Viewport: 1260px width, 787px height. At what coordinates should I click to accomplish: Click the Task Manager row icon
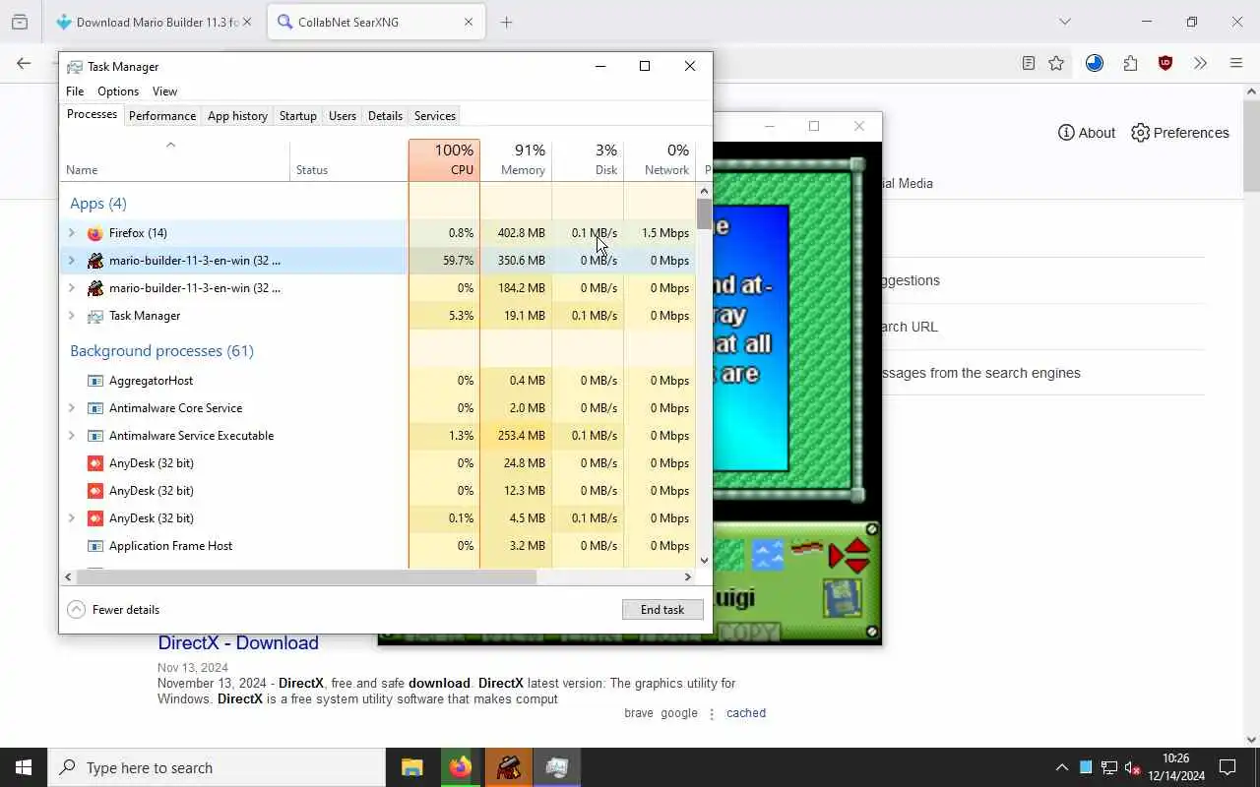[94, 316]
